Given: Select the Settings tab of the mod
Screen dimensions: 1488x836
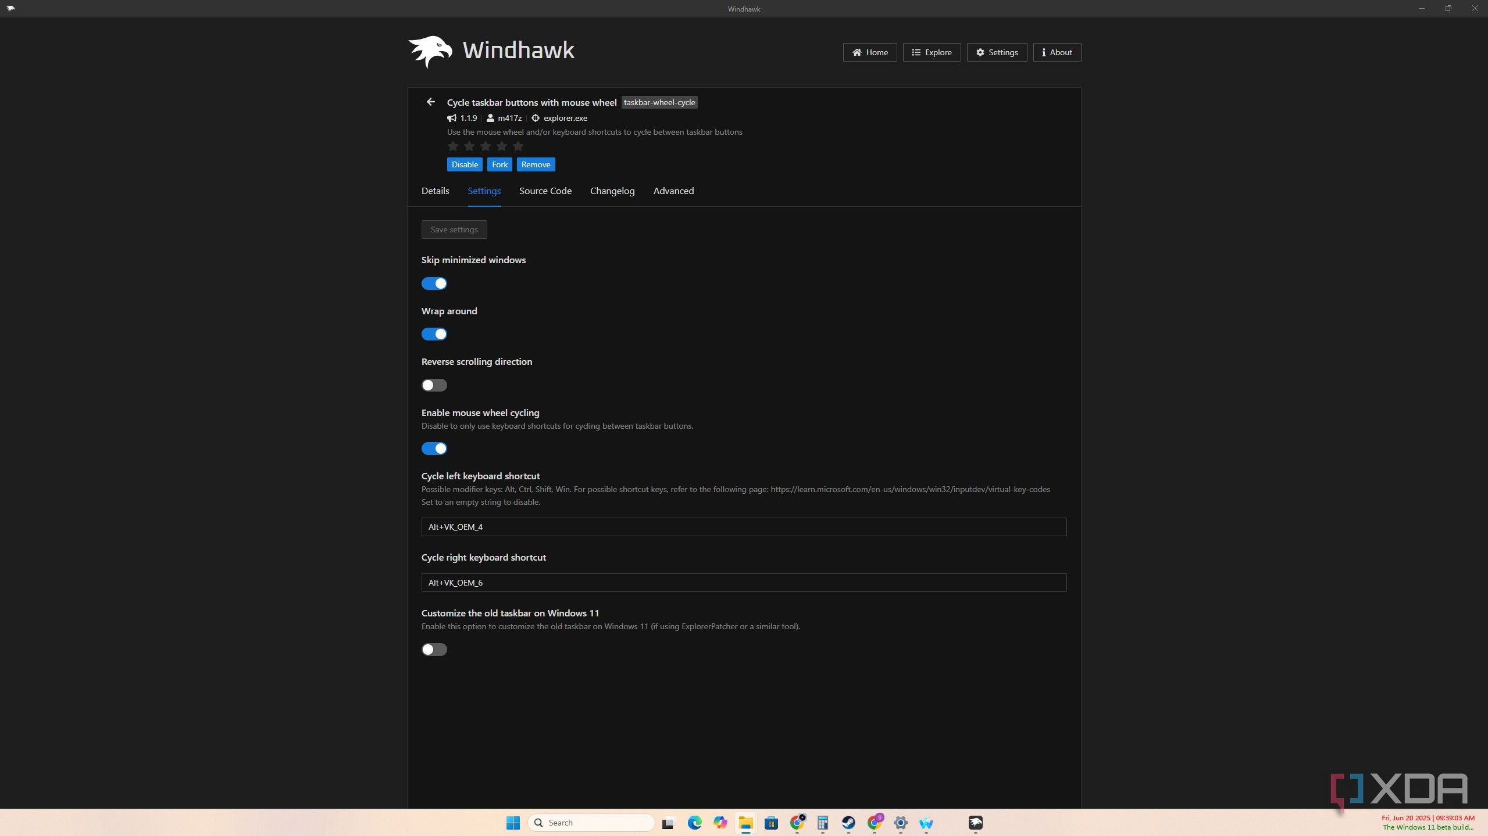Looking at the screenshot, I should click(484, 191).
